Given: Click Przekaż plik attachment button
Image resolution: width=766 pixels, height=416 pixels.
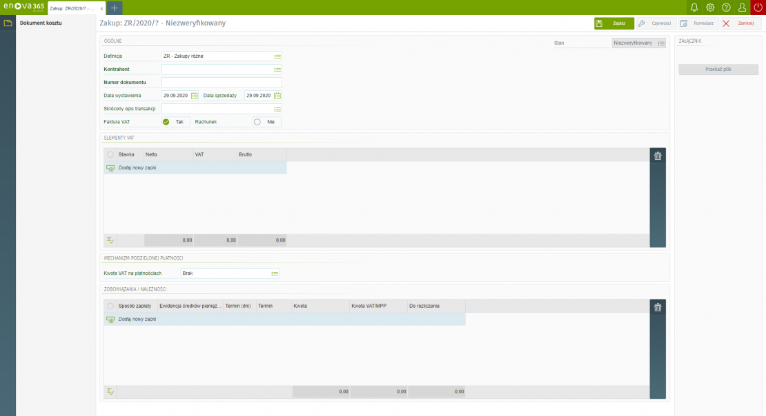Looking at the screenshot, I should (x=718, y=70).
